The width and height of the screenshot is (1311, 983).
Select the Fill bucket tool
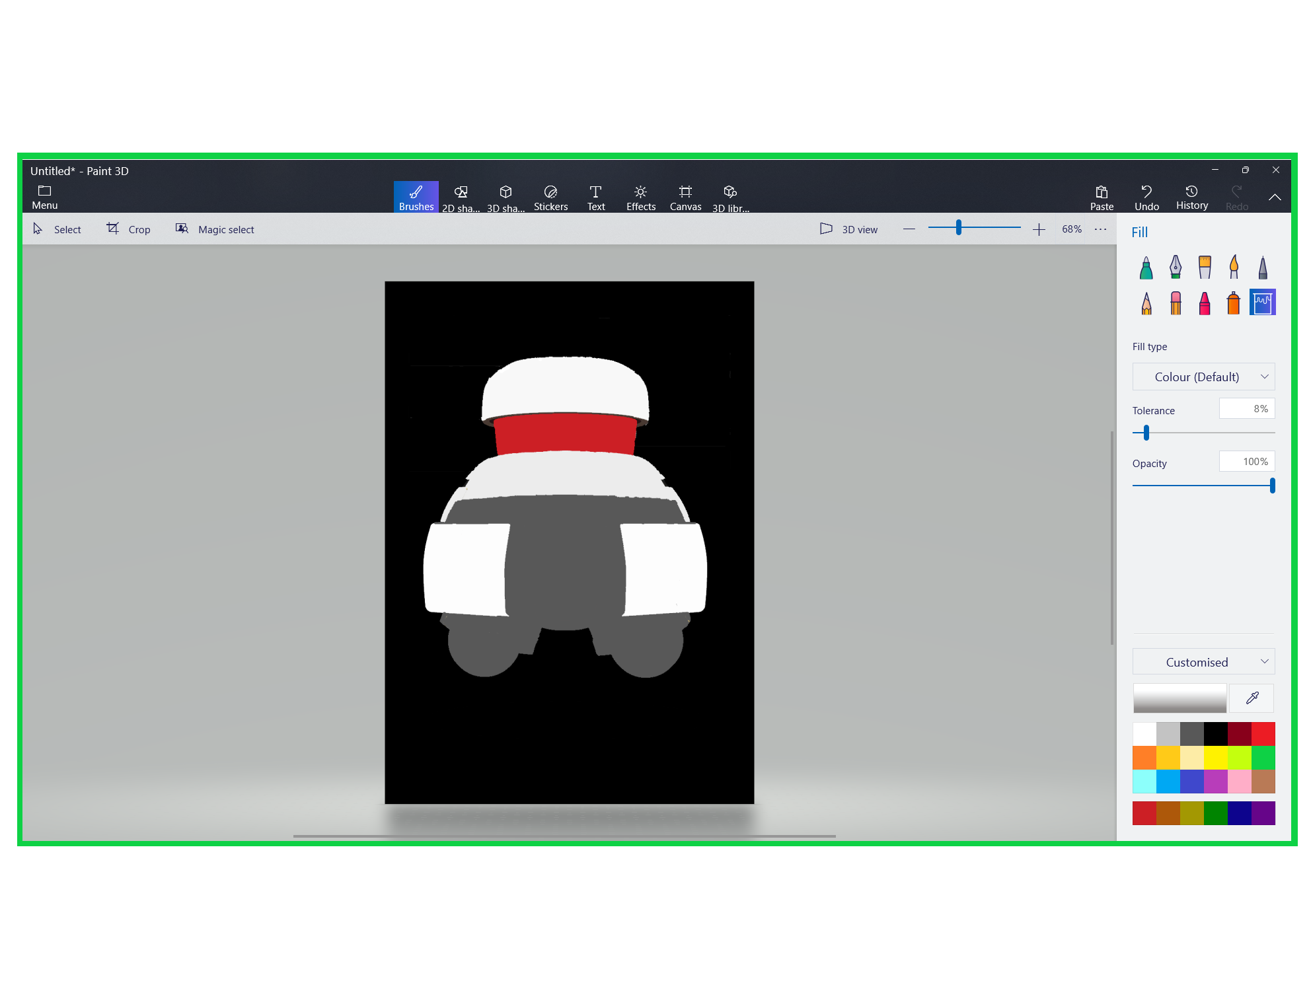[x=1263, y=303]
